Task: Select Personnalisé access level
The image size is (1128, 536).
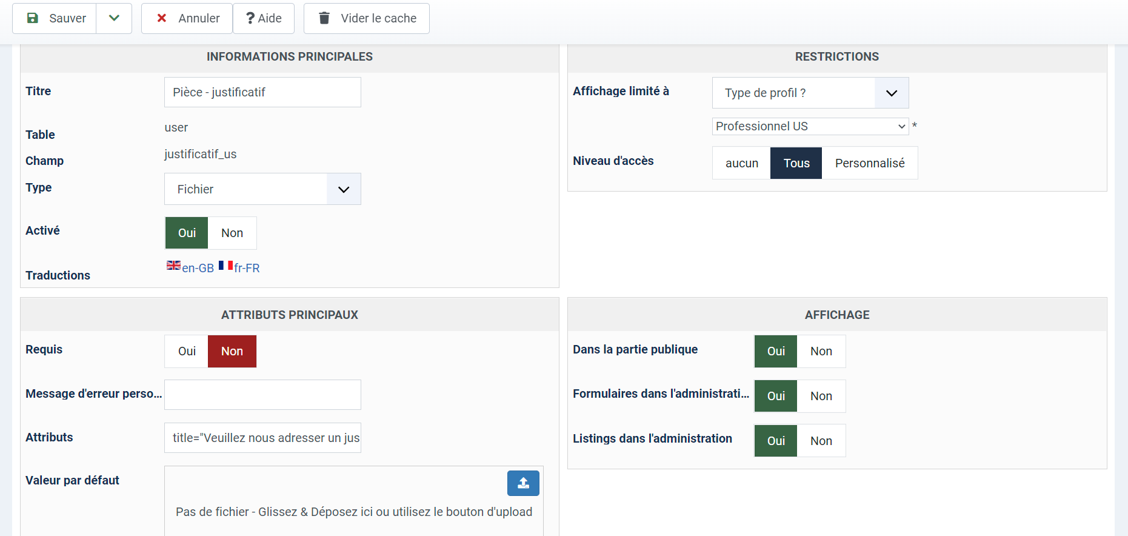Action: (869, 163)
